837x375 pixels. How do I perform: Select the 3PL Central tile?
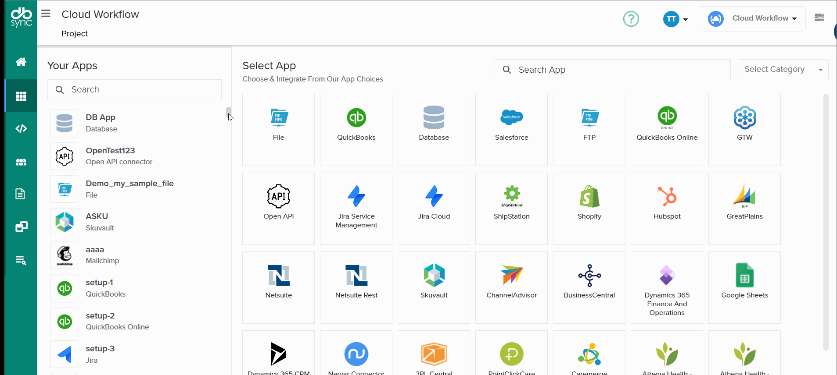(434, 353)
